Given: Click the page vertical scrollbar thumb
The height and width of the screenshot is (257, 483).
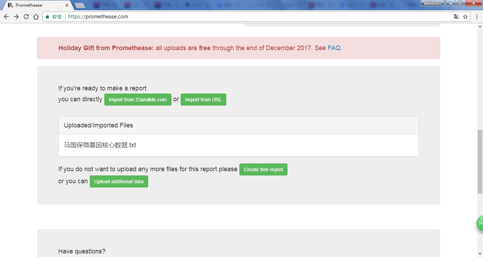Looking at the screenshot, I should point(480,162).
